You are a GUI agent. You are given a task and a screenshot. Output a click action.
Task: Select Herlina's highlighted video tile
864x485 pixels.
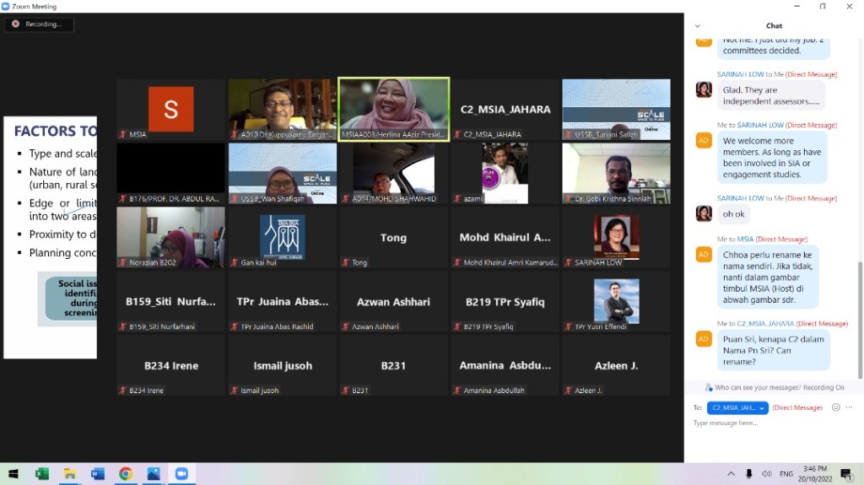coord(393,110)
